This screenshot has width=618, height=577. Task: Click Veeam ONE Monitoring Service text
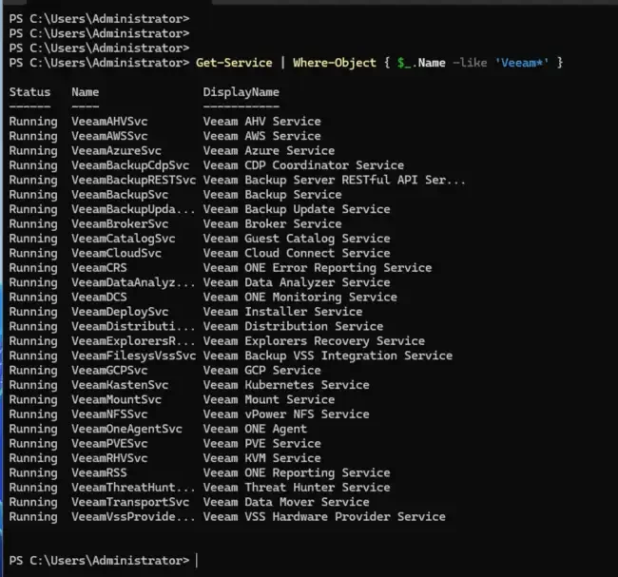pyautogui.click(x=300, y=298)
